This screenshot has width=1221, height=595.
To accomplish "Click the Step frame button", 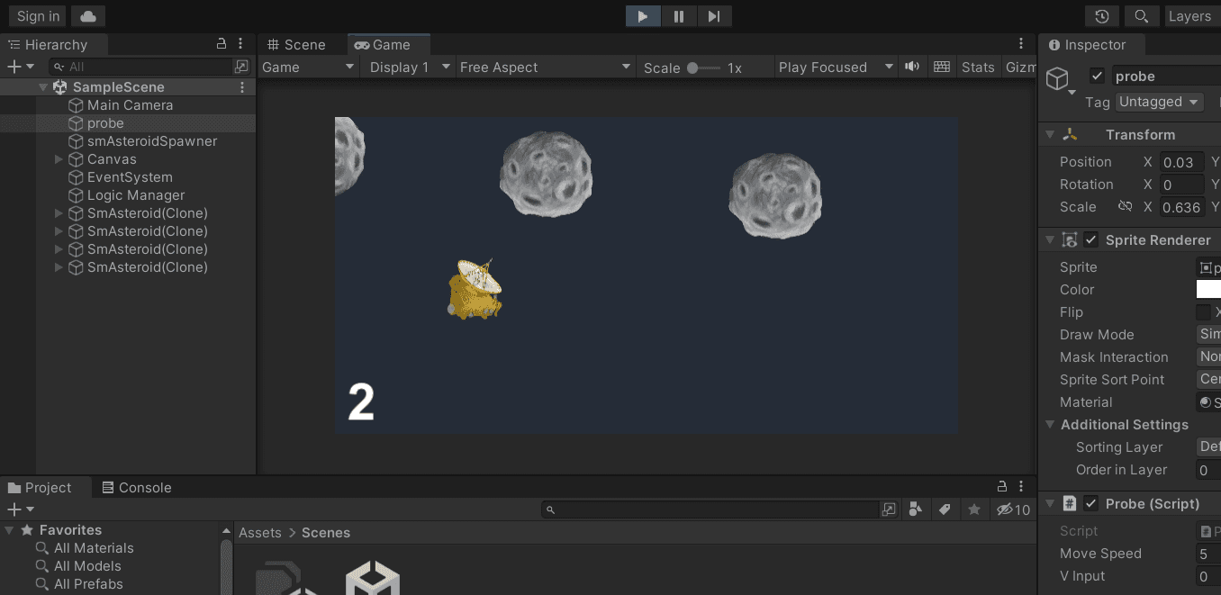I will click(713, 16).
